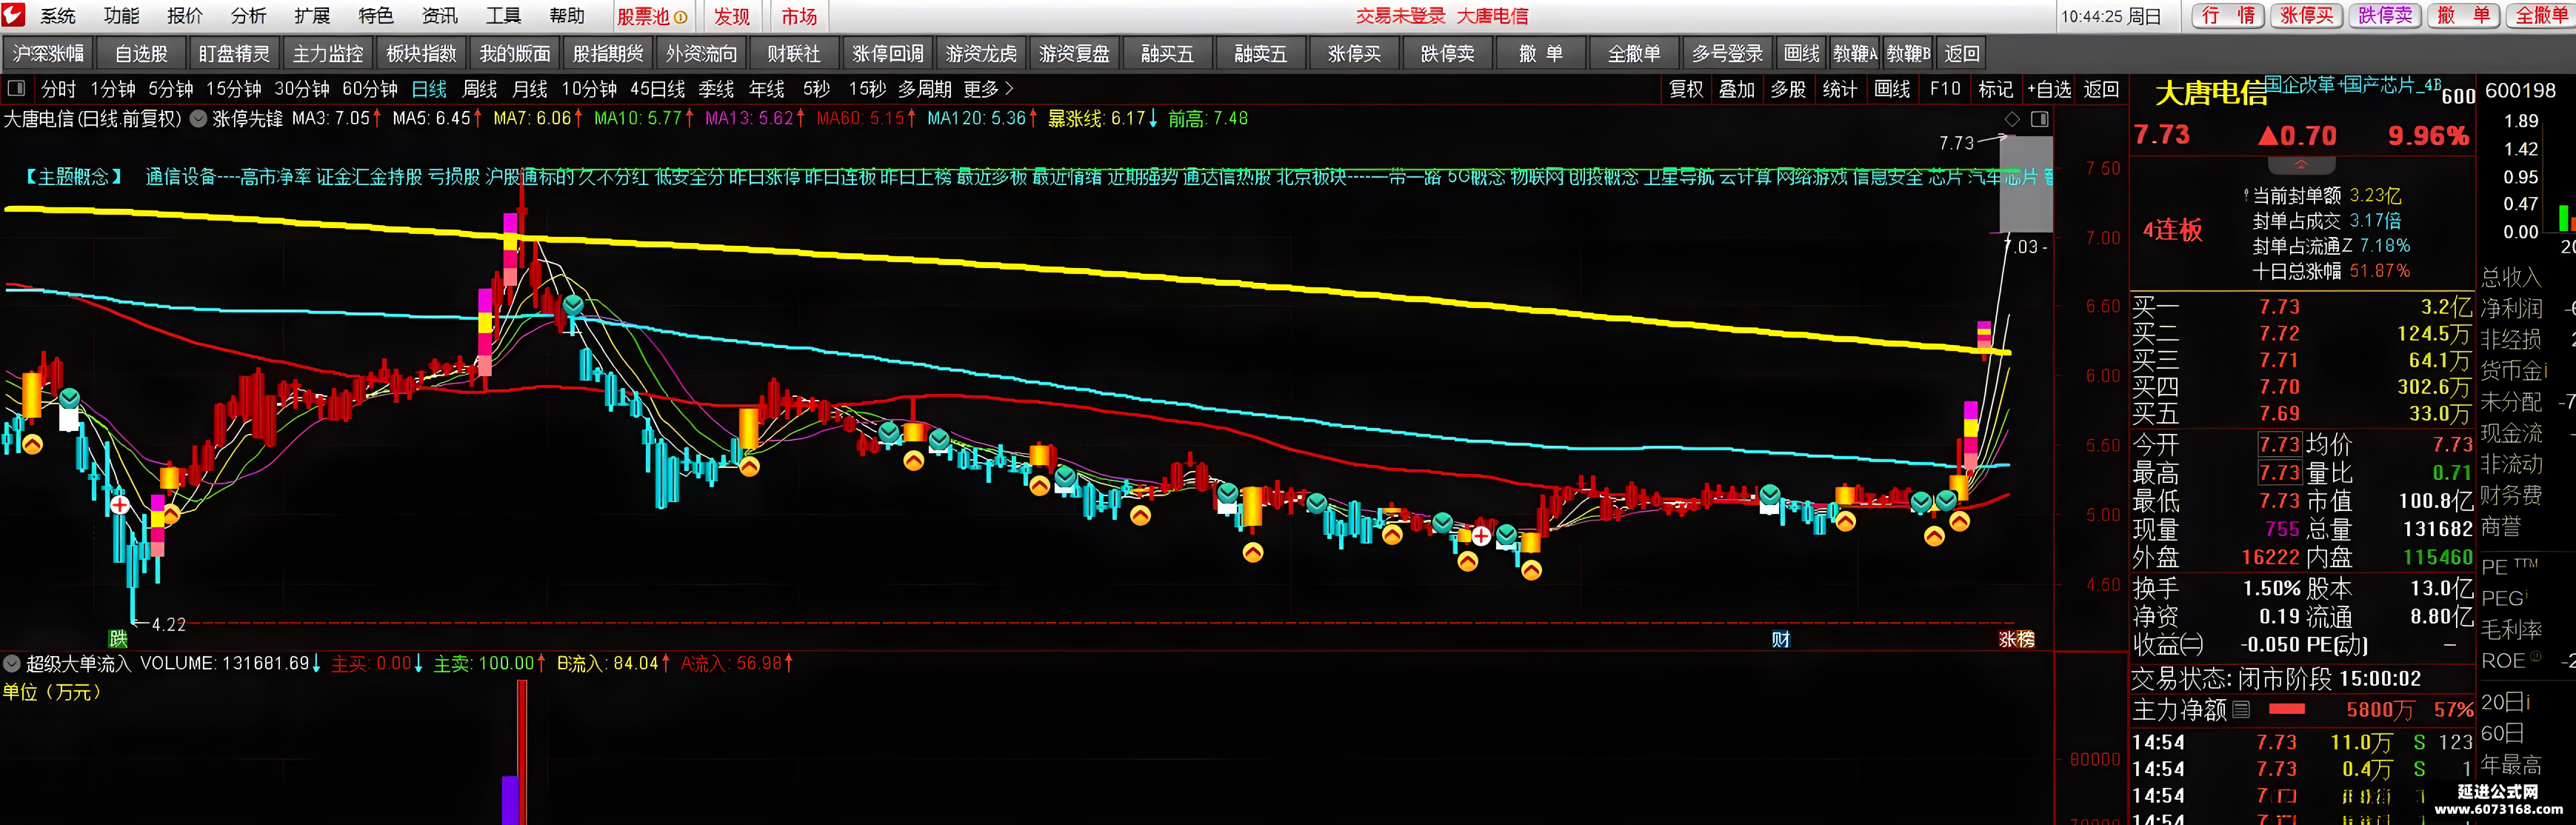Click the 财 marker on the chart axis

click(x=1780, y=639)
